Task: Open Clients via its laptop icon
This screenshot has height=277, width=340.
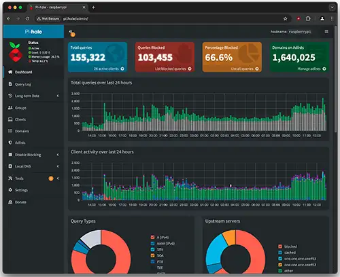Action: [x=10, y=119]
